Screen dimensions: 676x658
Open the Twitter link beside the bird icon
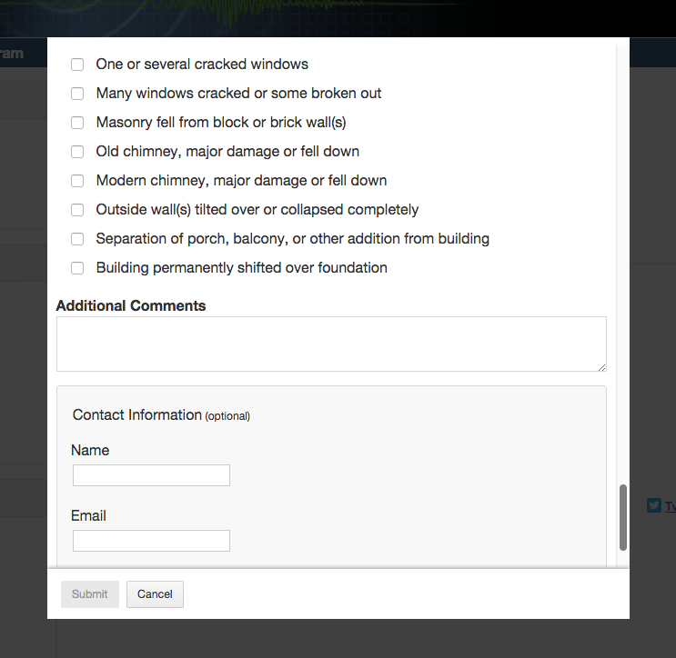[x=670, y=506]
